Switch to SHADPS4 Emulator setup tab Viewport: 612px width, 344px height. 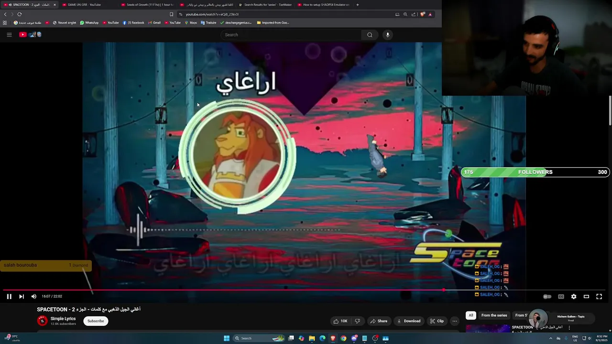[x=323, y=5]
